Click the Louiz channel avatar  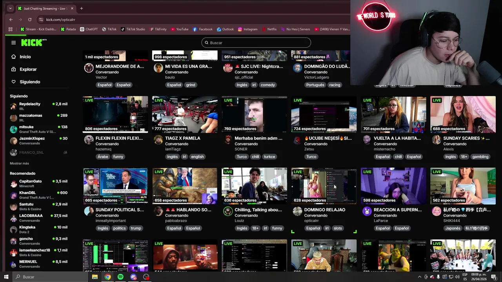tap(228, 211)
